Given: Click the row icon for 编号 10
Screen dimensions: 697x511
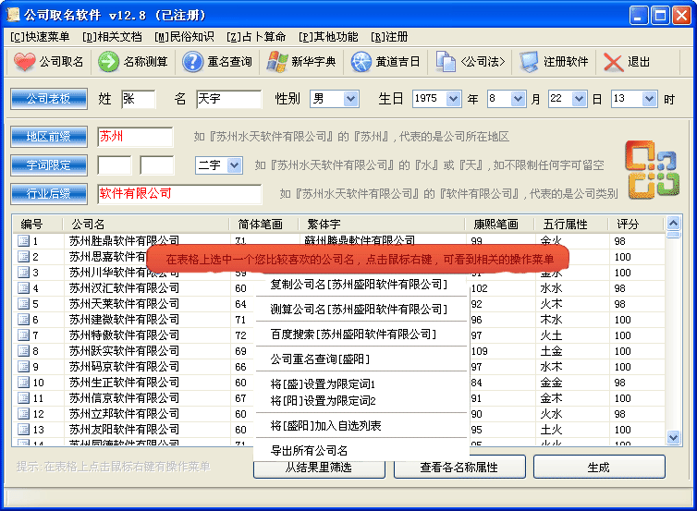Looking at the screenshot, I should 23,383.
